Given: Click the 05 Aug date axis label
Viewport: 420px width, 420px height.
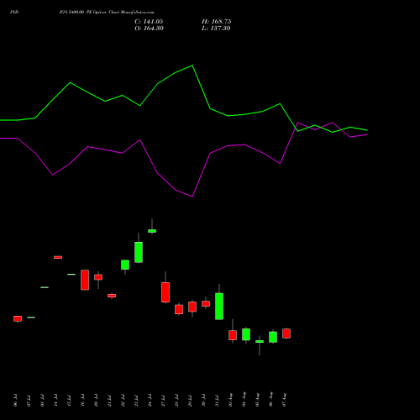Looking at the screenshot, I should point(257,400).
